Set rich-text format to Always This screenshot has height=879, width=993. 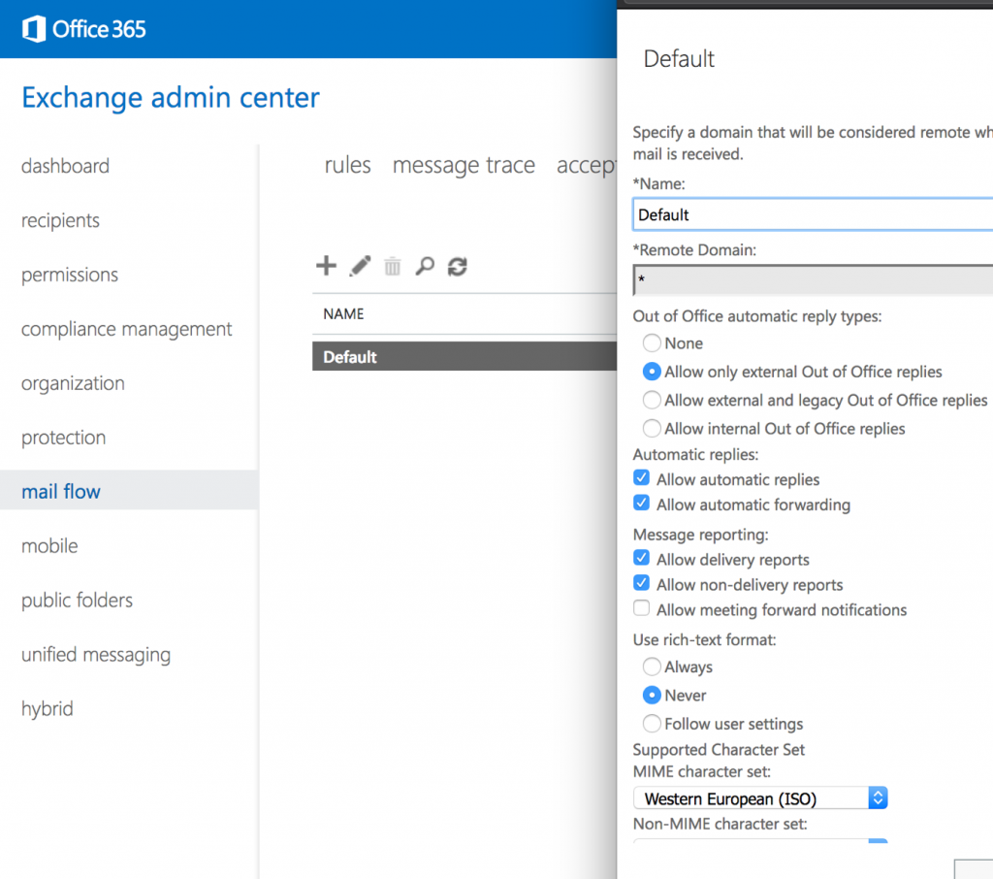click(652, 667)
